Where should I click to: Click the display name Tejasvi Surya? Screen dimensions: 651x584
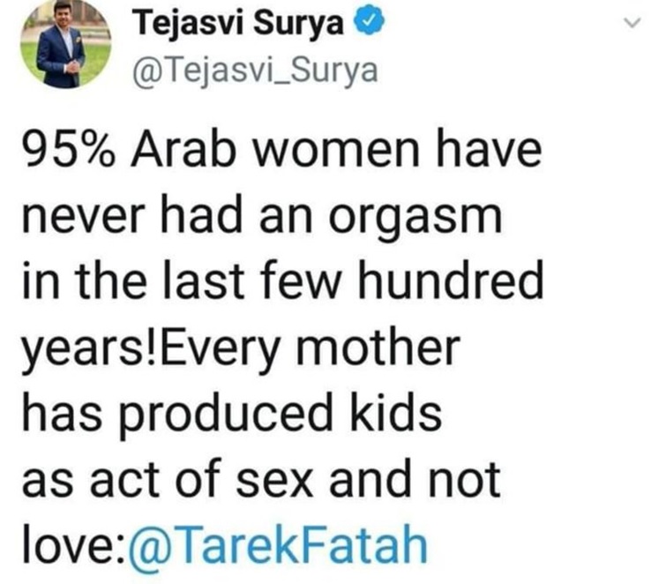pos(240,25)
